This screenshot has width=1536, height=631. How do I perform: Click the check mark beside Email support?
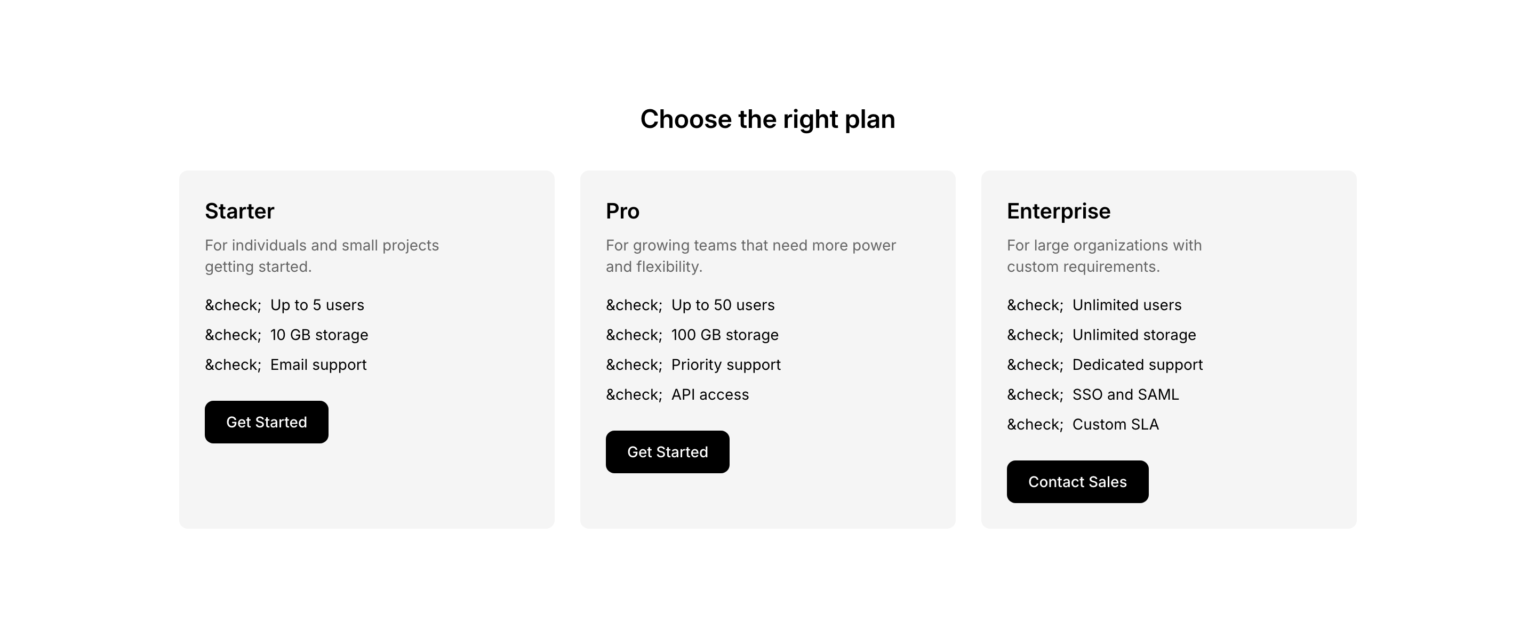(233, 365)
